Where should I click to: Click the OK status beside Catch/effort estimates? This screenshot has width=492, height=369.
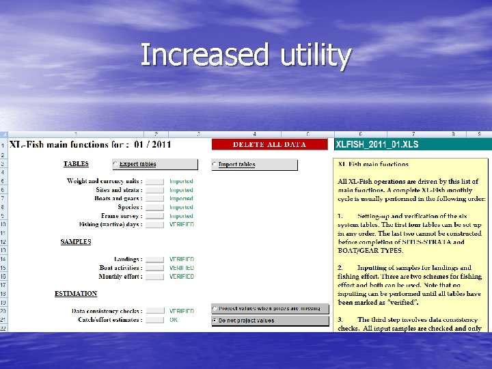coord(174,320)
